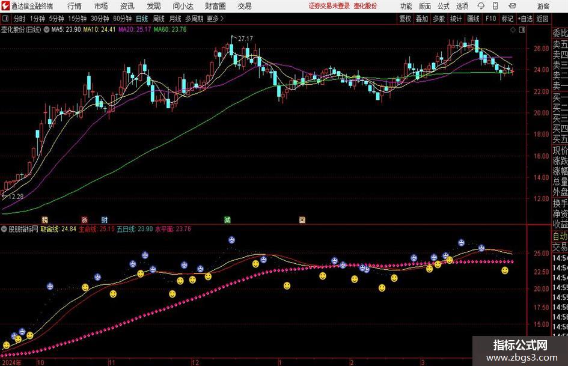Click the 画线 drawing tools button
Viewport: 568px width, 366px height.
click(473, 19)
